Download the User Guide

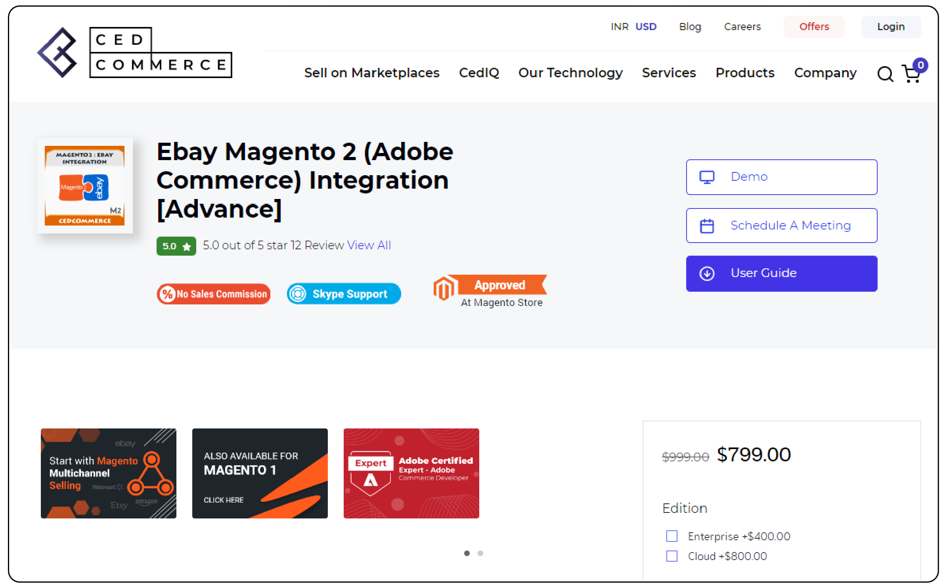pyautogui.click(x=782, y=273)
